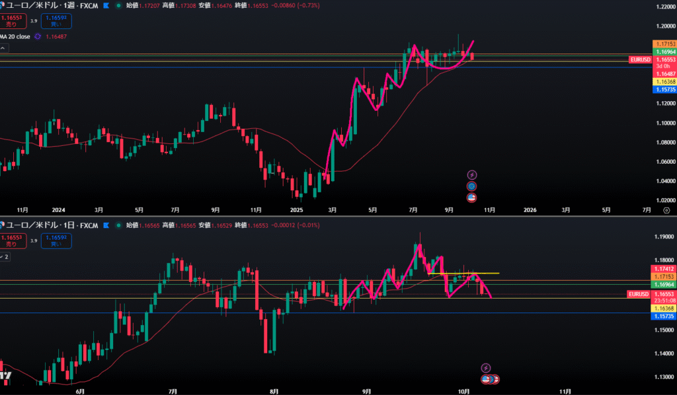Click the lightning event icon on weekly chart
This screenshot has height=395, width=677.
[471, 175]
